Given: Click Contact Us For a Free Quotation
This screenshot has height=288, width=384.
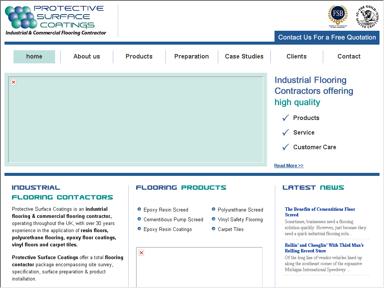Looking at the screenshot, I should (327, 37).
